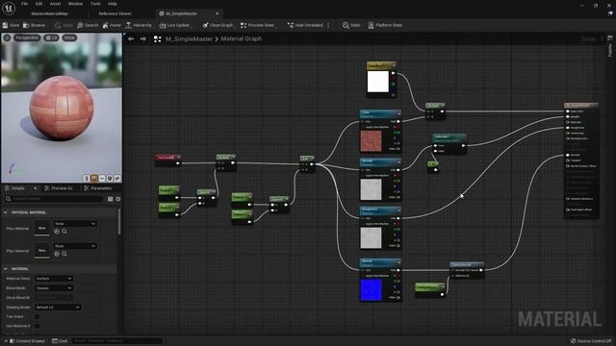The width and height of the screenshot is (616, 346).
Task: Open the Stats panel toggle
Action: coord(351,25)
